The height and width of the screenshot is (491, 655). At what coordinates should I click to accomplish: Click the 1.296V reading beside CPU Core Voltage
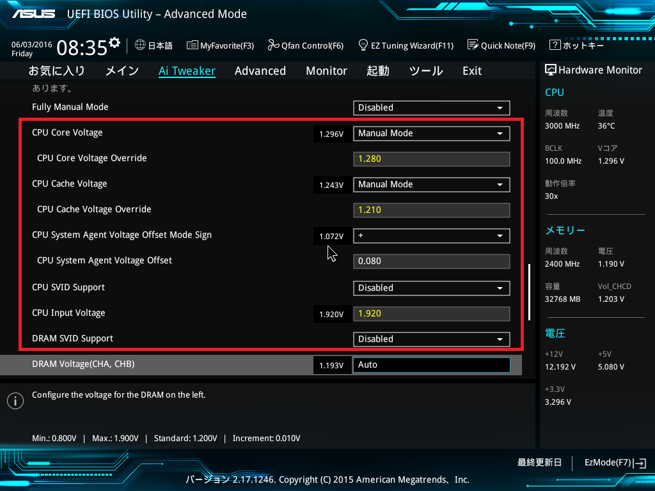click(331, 134)
